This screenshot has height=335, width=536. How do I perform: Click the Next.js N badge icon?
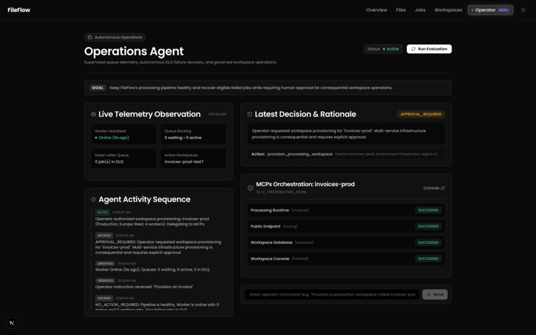click(12, 322)
